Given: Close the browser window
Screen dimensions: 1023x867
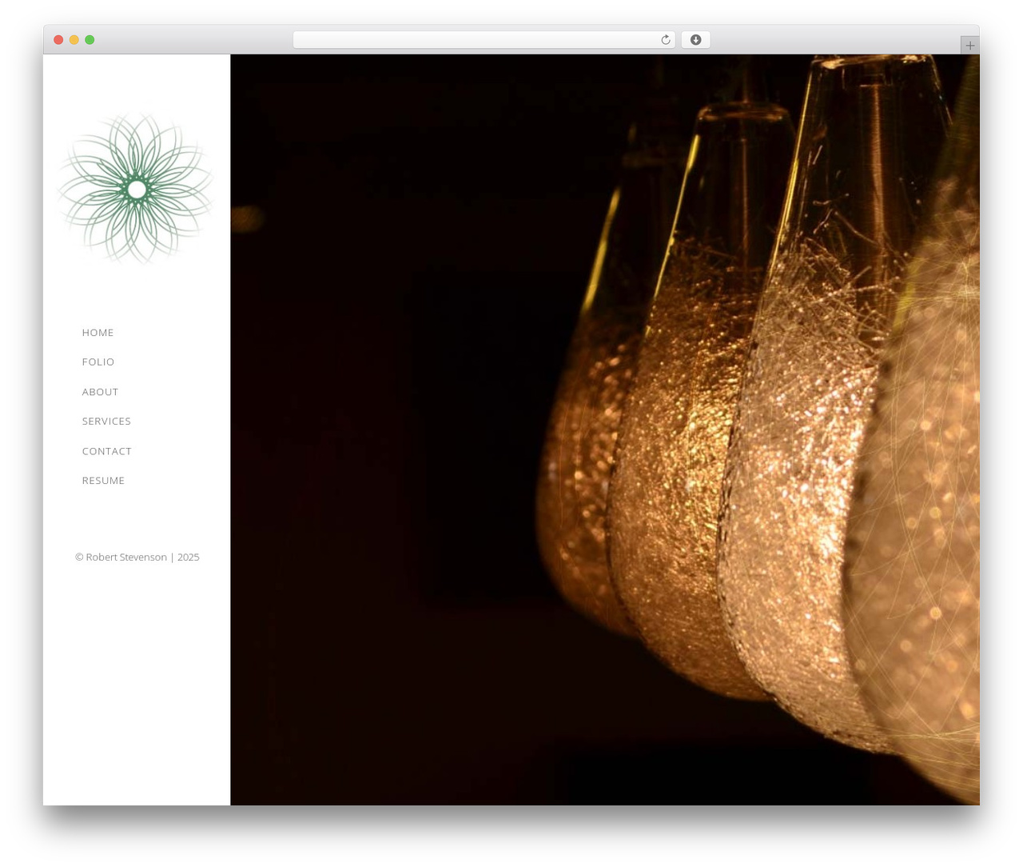Looking at the screenshot, I should (58, 40).
